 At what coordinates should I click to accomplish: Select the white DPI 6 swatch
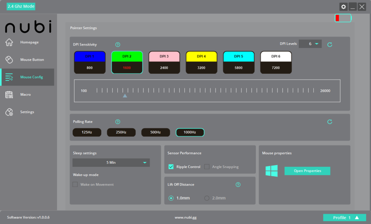tap(276, 57)
